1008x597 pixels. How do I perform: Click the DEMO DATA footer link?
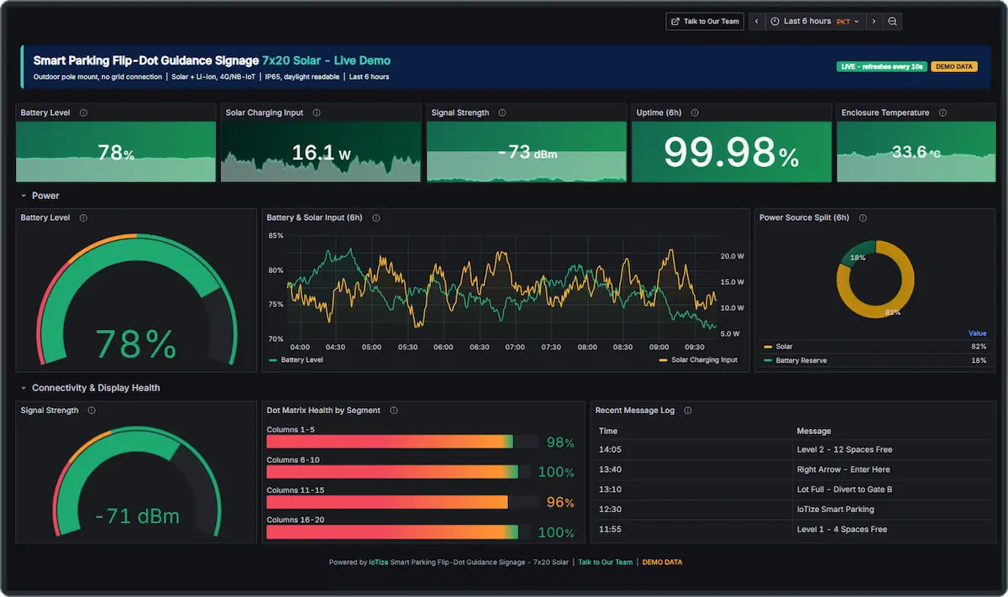[663, 562]
